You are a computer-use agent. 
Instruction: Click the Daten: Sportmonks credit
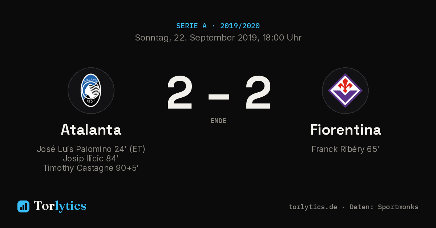click(x=384, y=207)
